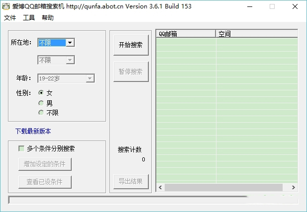
Task: Click the 导出结果 button
Action: pyautogui.click(x=131, y=181)
